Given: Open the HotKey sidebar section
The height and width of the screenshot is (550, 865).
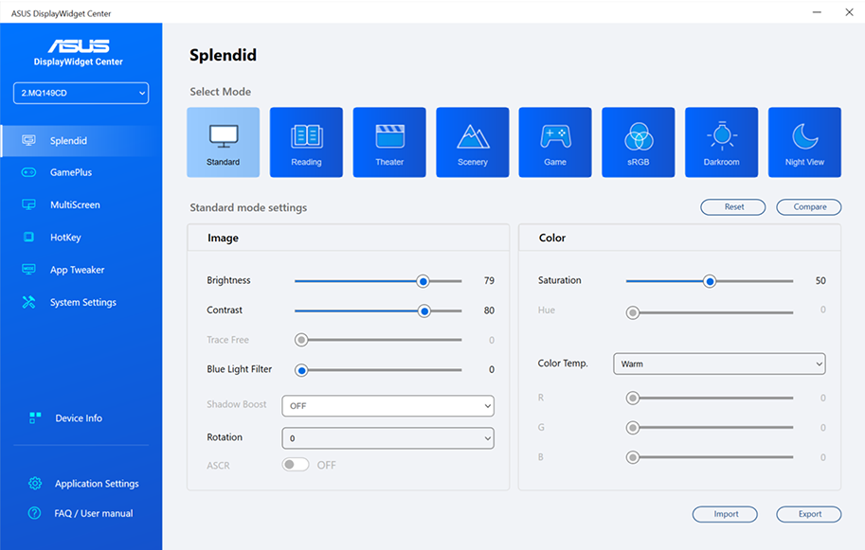Looking at the screenshot, I should [65, 238].
